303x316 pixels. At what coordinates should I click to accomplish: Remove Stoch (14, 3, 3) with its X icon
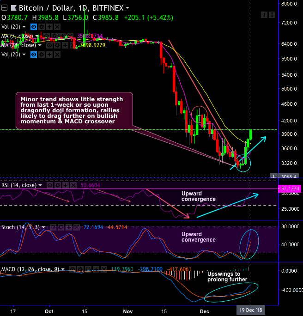tap(77, 227)
